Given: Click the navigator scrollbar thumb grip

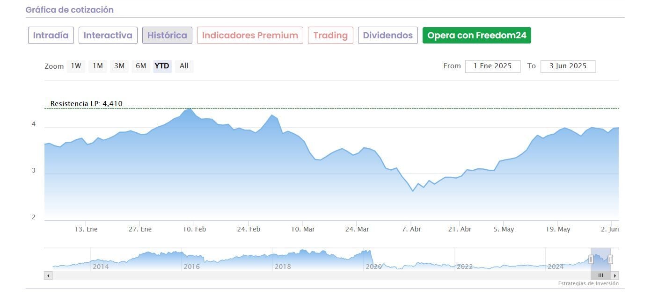Looking at the screenshot, I should tap(601, 275).
